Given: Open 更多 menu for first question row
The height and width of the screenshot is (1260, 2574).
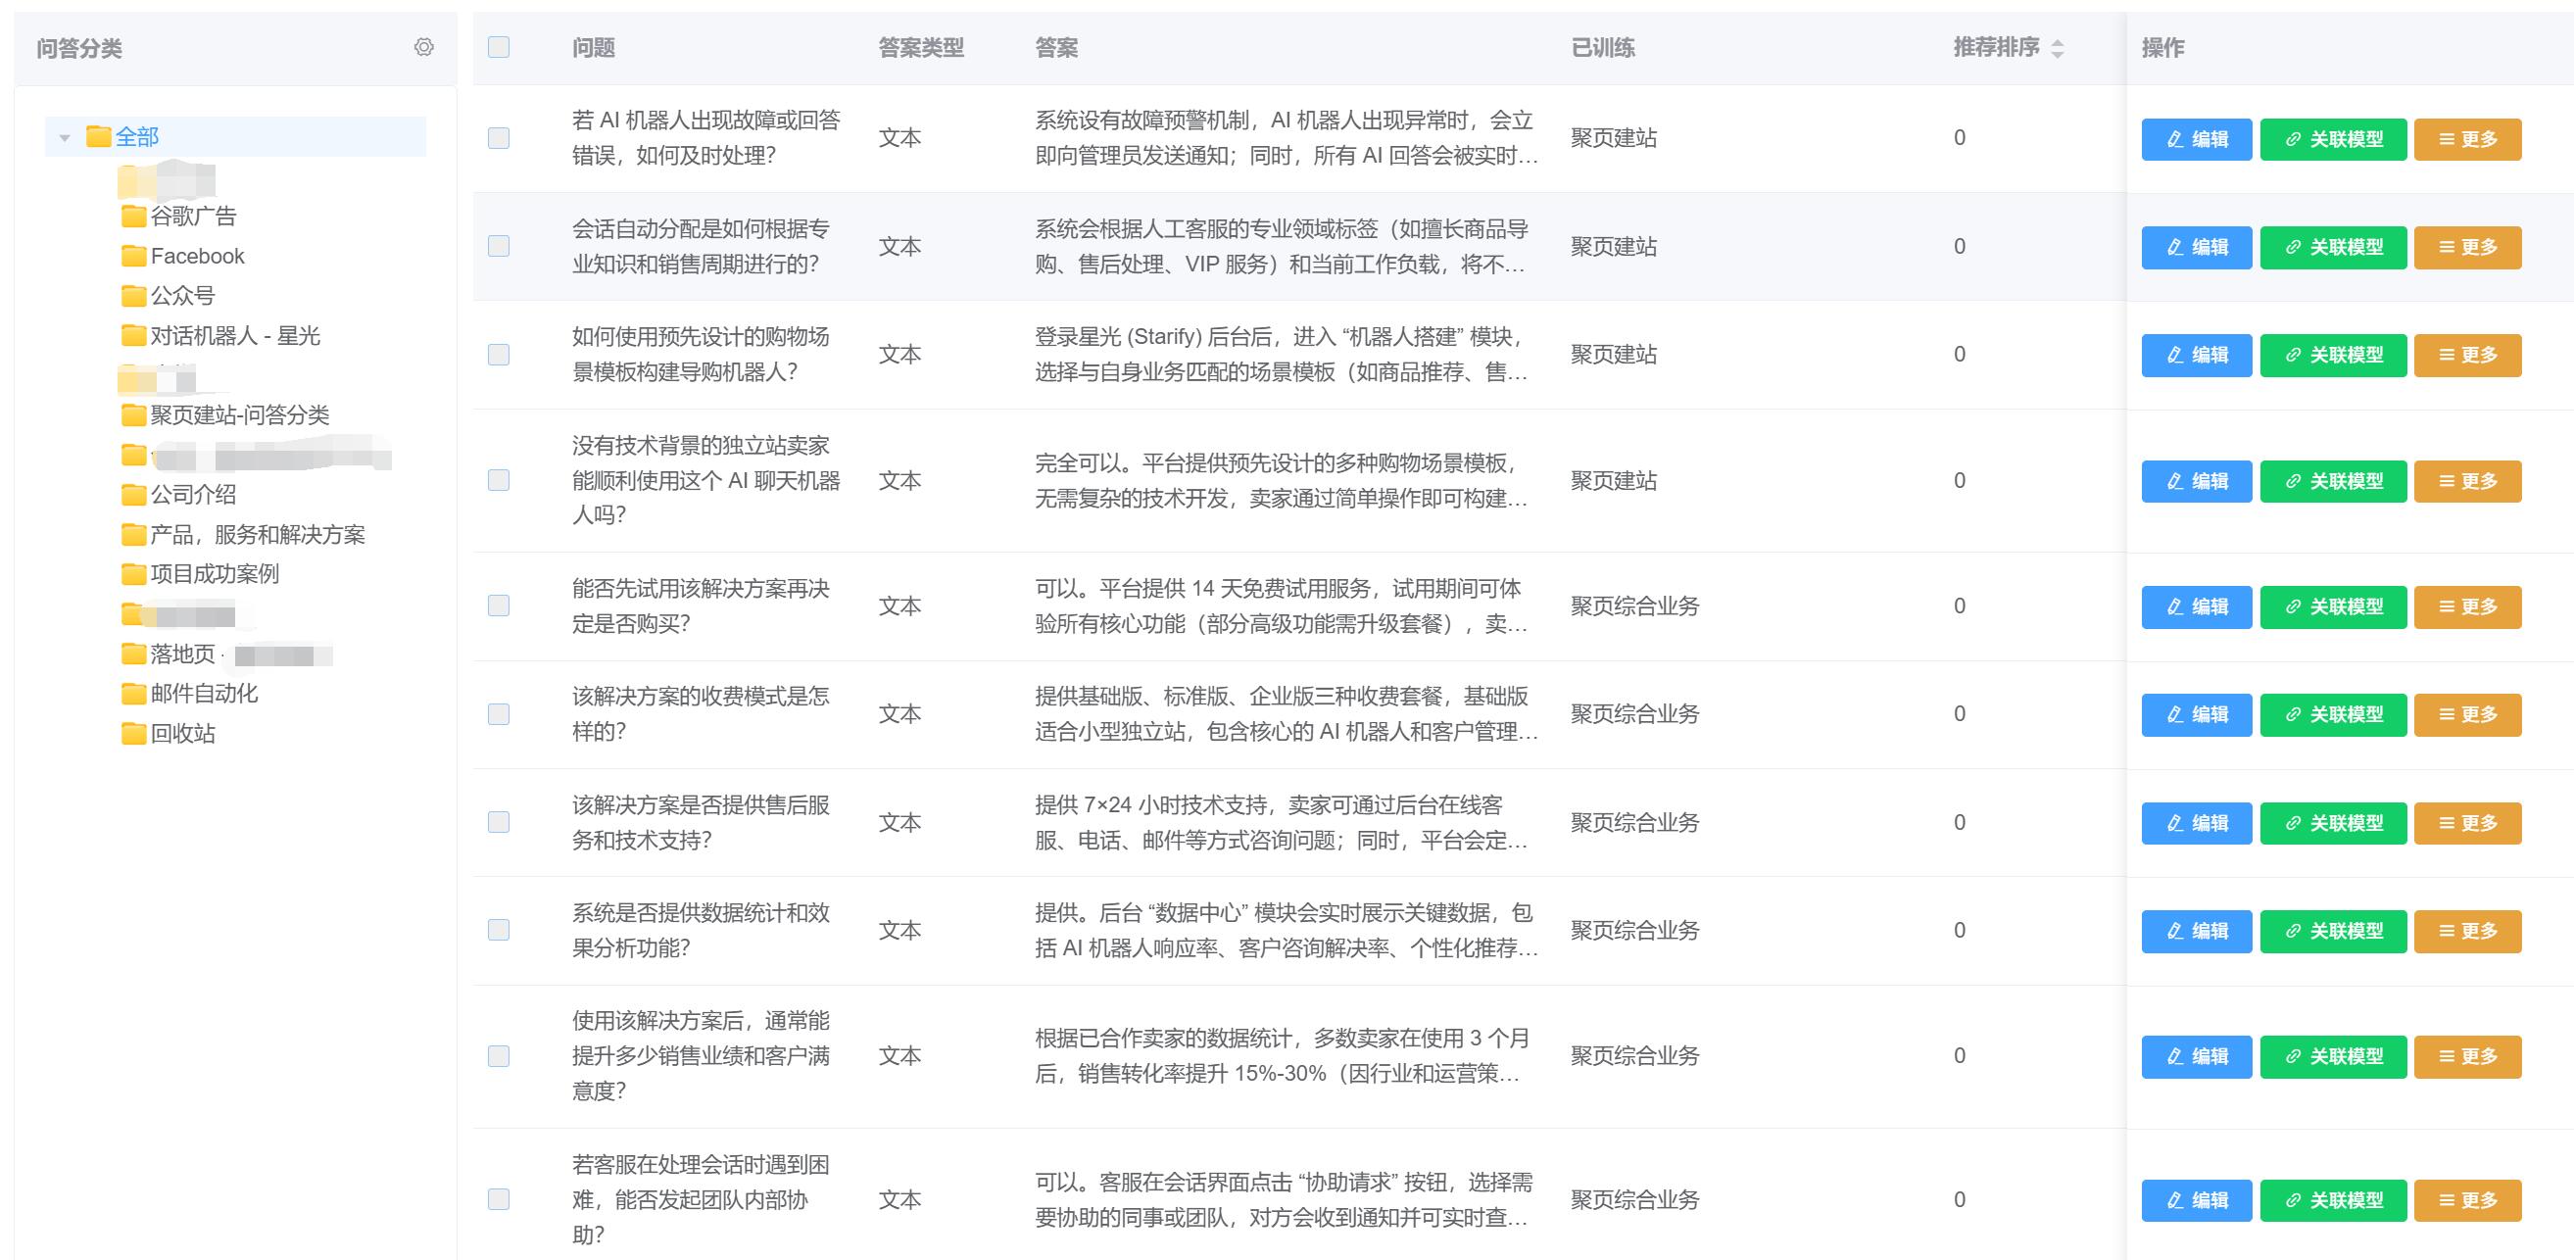Looking at the screenshot, I should 2467,139.
